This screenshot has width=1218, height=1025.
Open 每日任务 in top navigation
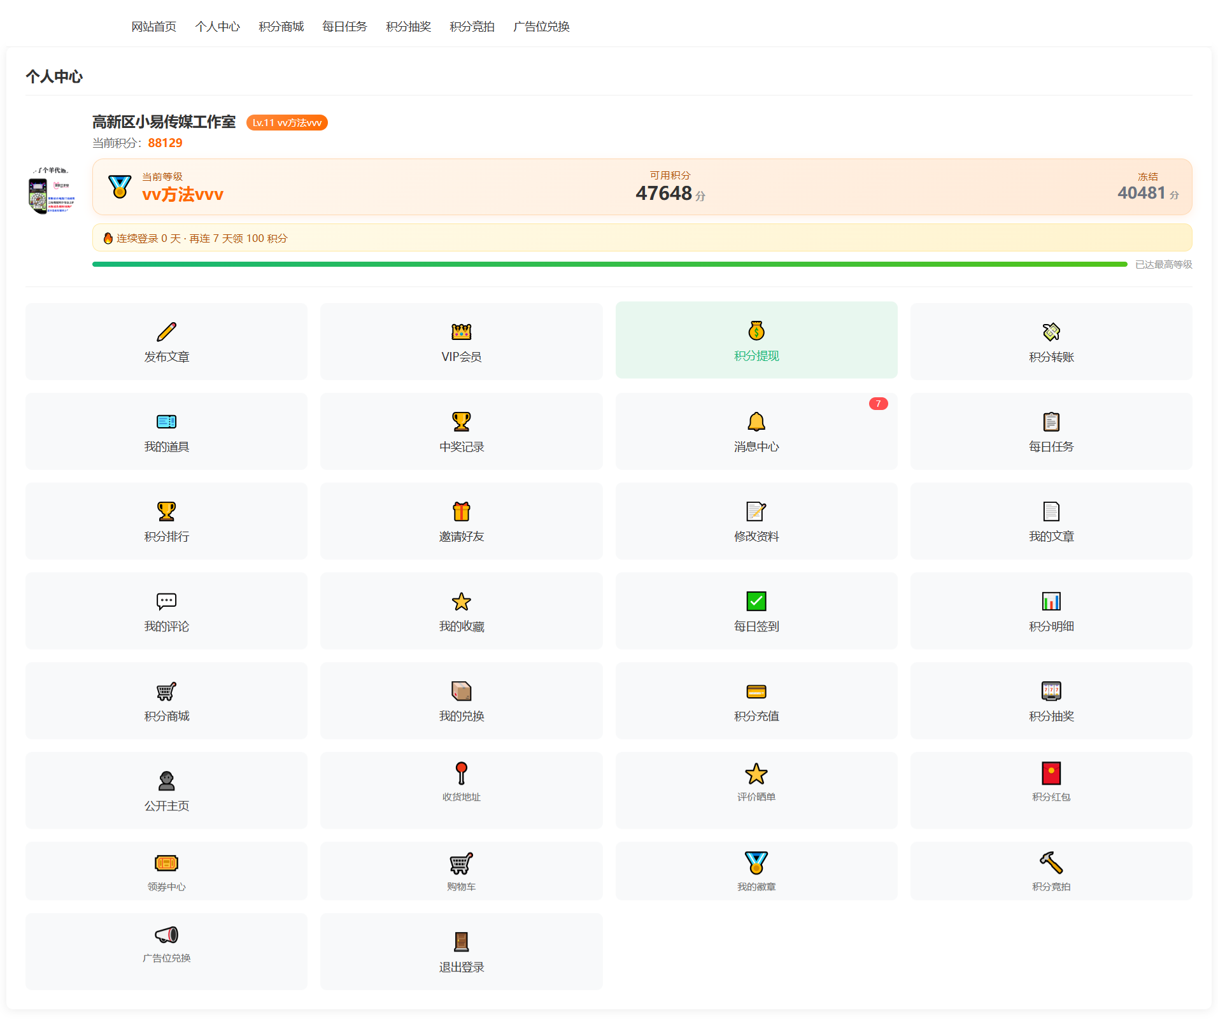click(x=344, y=27)
